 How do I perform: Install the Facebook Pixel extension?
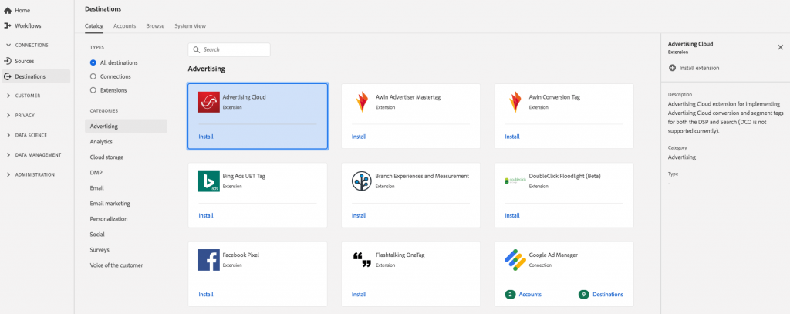(205, 295)
